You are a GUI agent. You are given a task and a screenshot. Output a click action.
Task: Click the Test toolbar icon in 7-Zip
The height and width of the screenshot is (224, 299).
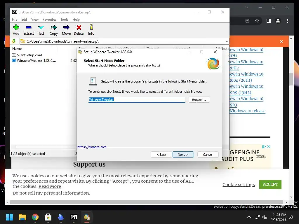41,30
